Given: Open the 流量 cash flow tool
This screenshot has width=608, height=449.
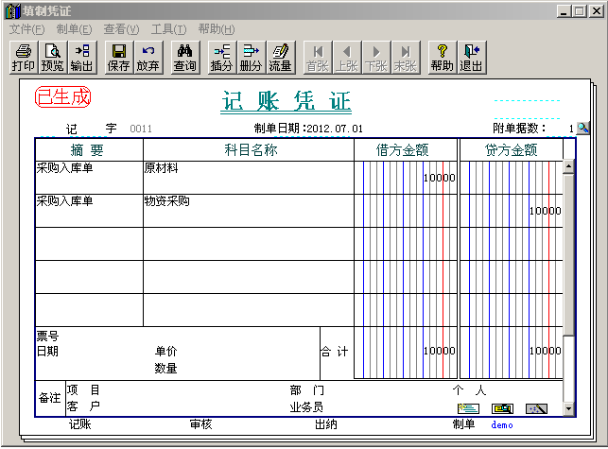Looking at the screenshot, I should click(280, 58).
